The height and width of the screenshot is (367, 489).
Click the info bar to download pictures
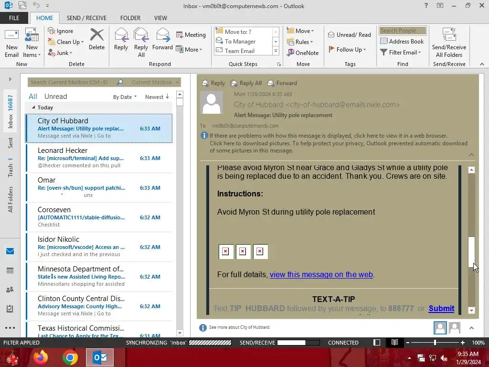(x=338, y=143)
